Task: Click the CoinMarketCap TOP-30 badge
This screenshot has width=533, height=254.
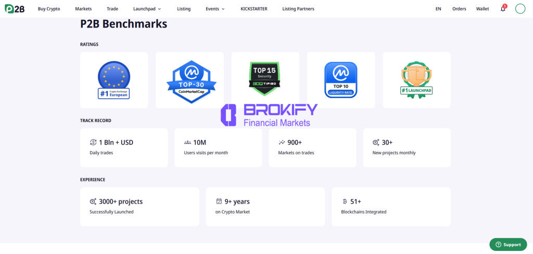Action: (189, 80)
